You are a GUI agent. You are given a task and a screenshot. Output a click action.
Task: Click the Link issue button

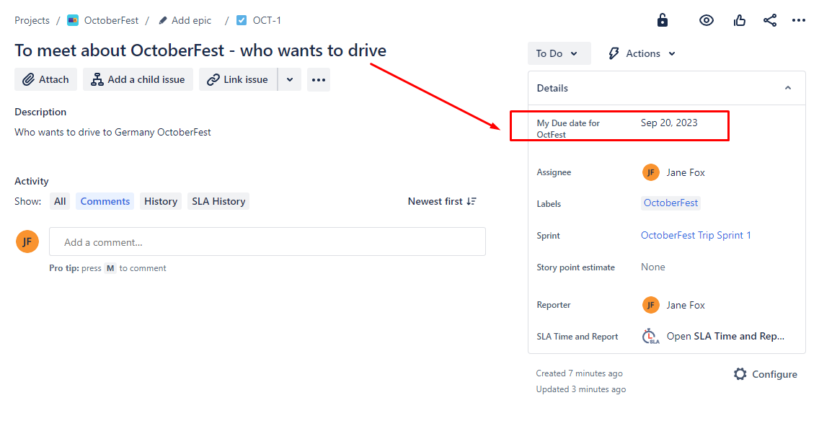(238, 79)
